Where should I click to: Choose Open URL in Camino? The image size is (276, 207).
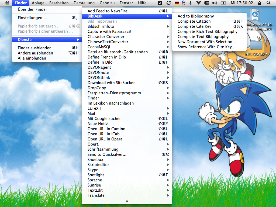127,129
